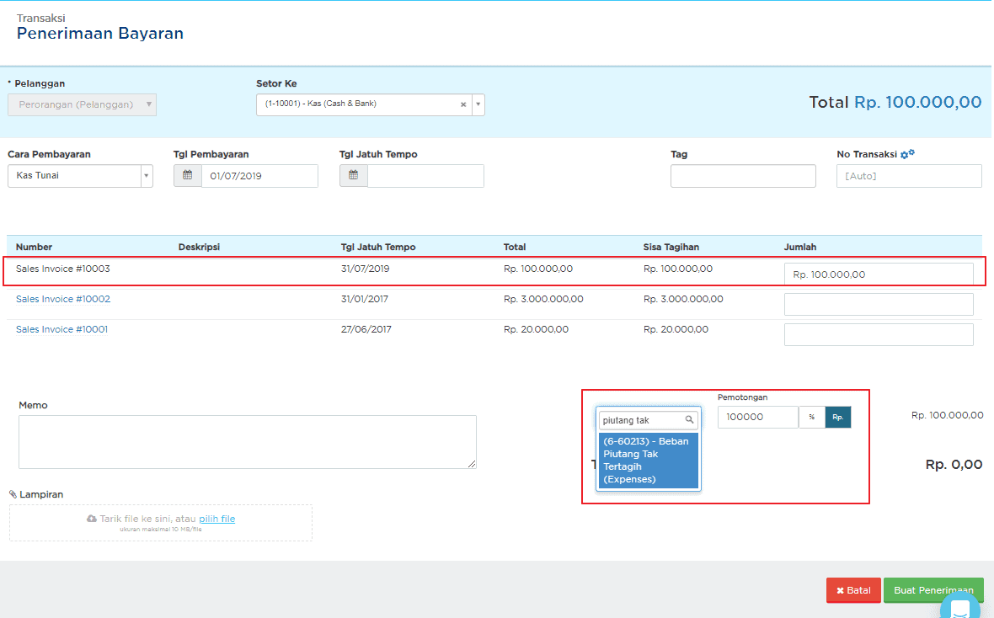Click the Buat Penerimaan button
The width and height of the screenshot is (994, 618).
933,590
